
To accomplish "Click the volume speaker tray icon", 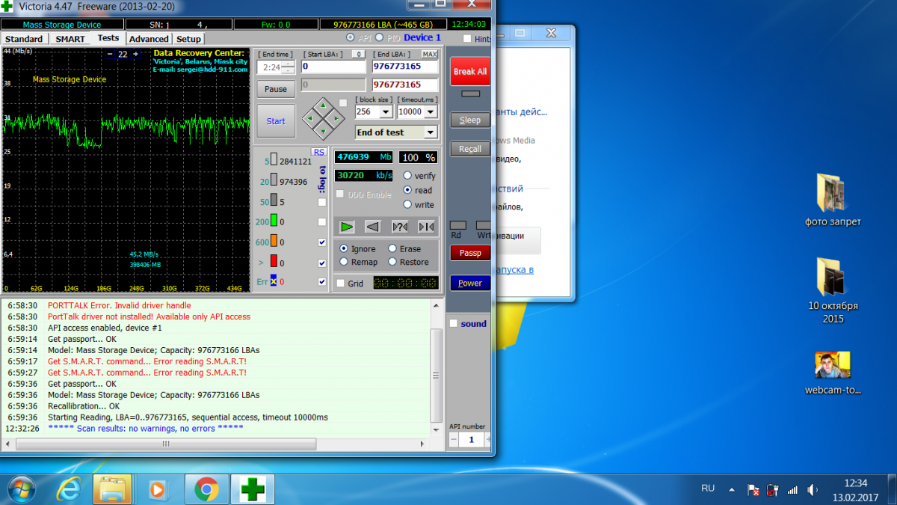I will [x=813, y=489].
